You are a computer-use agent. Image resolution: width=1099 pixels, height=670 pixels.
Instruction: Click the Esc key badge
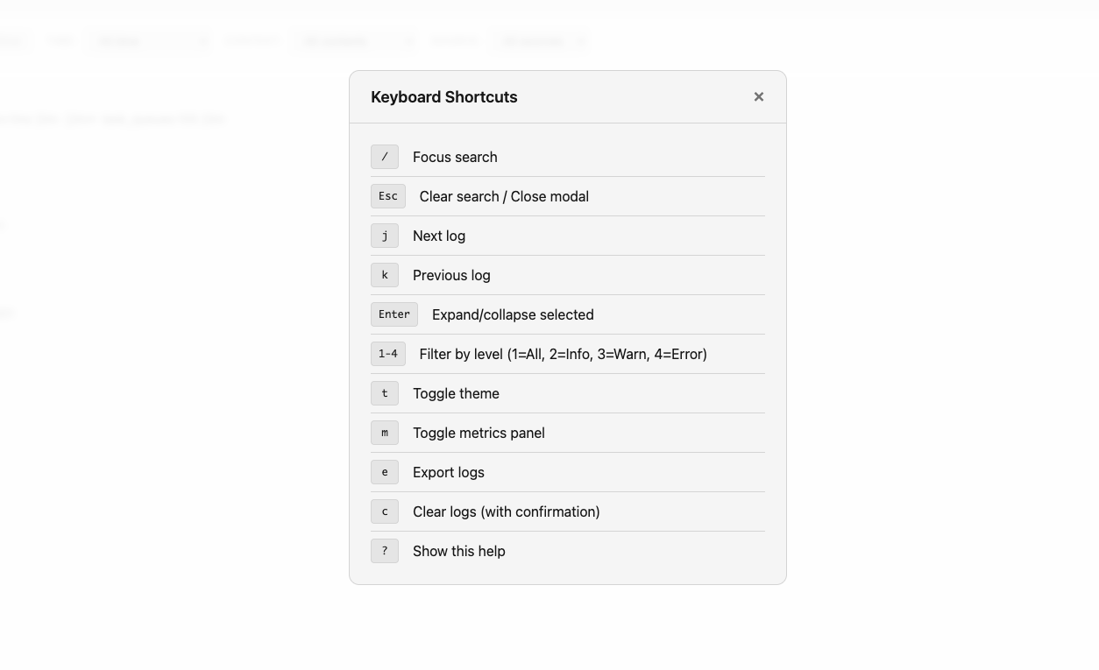387,196
